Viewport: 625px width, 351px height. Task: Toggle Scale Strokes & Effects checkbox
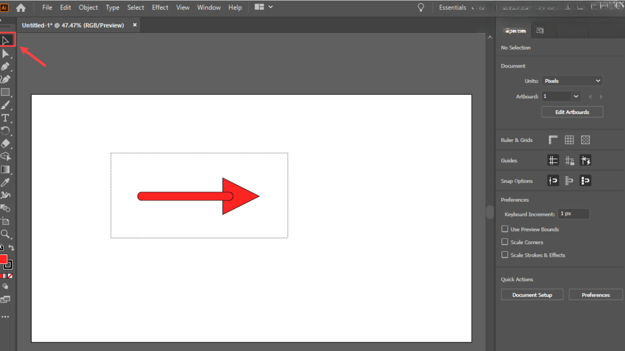pyautogui.click(x=505, y=255)
